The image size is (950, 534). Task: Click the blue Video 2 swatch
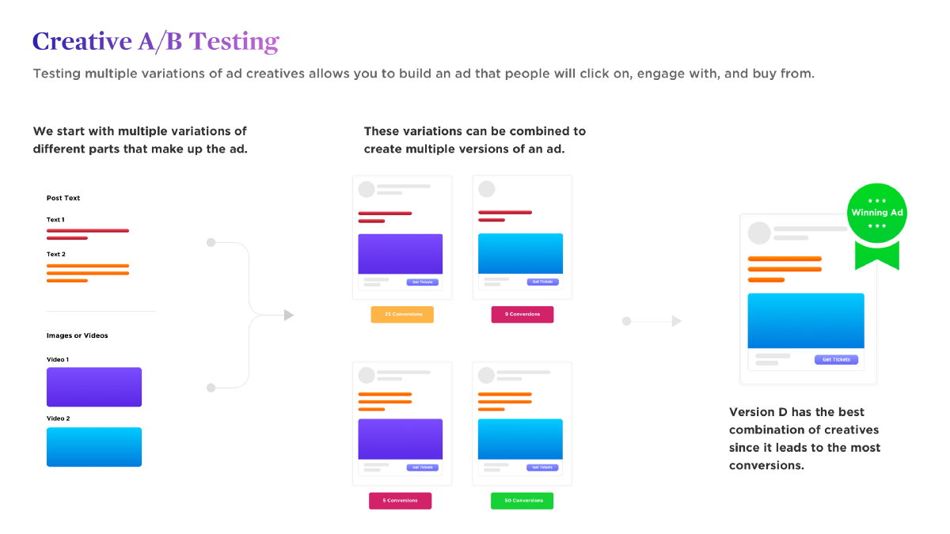pos(94,447)
